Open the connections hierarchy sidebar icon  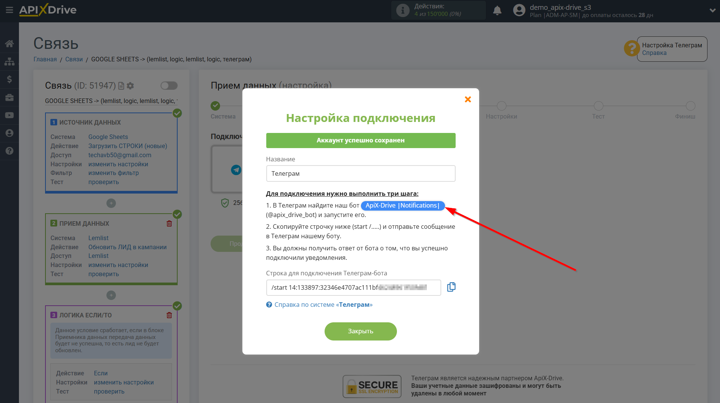pos(9,61)
